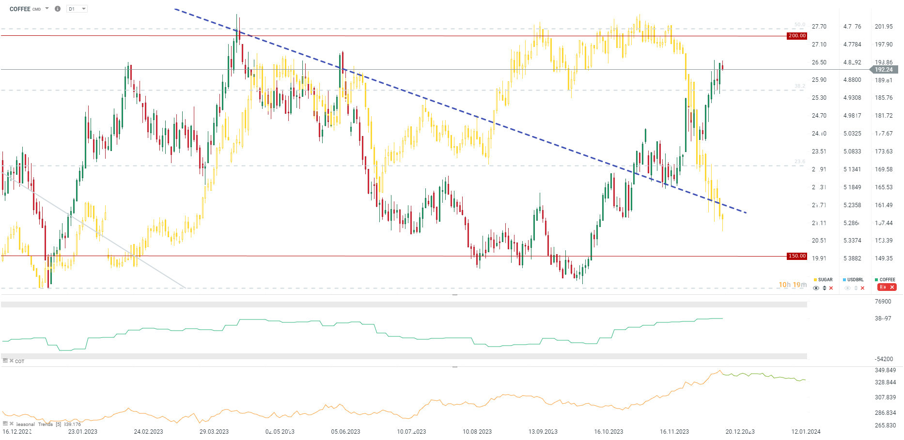Toggle visibility of the USDBRL overlay

[847, 288]
